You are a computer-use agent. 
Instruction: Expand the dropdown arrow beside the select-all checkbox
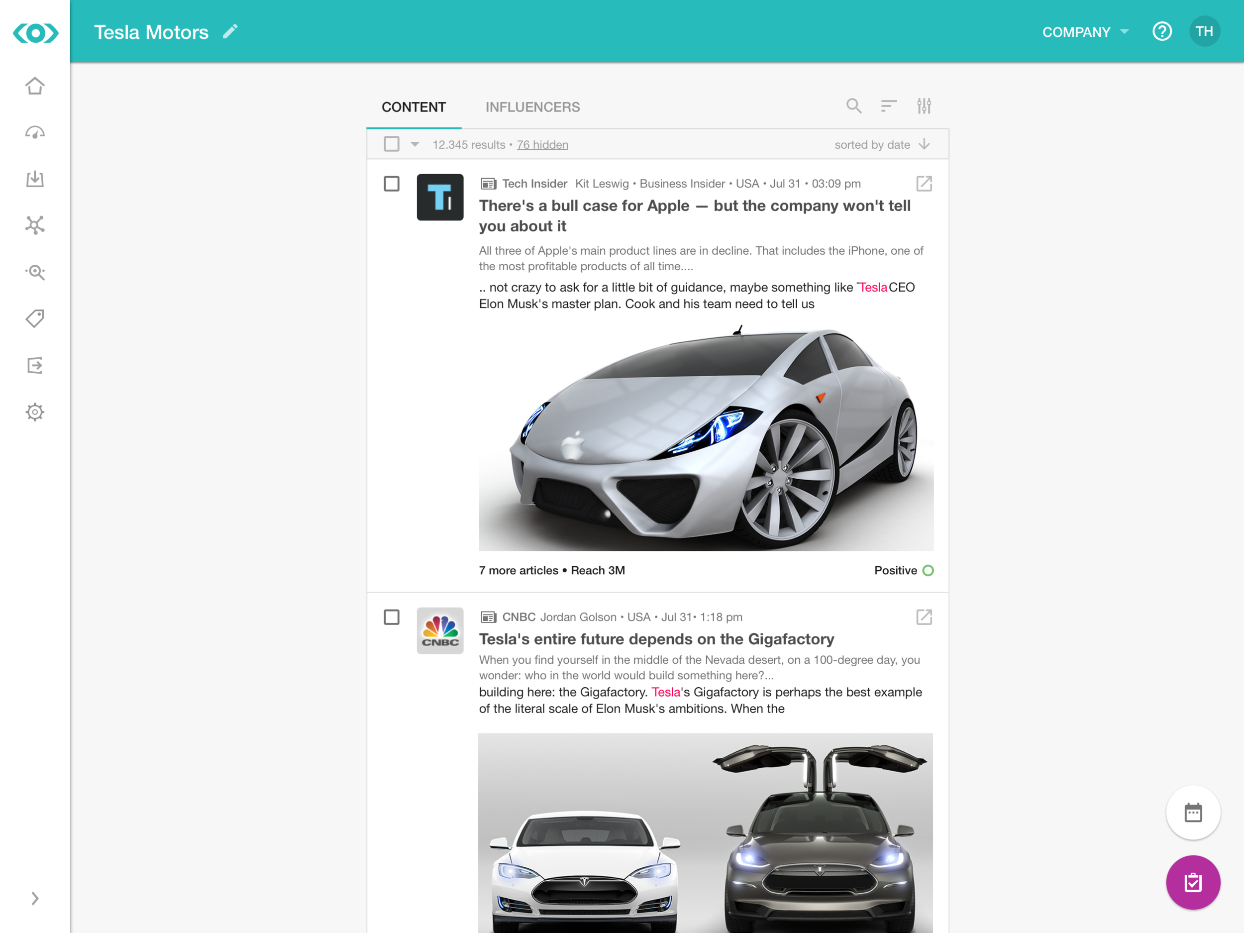[x=415, y=144]
